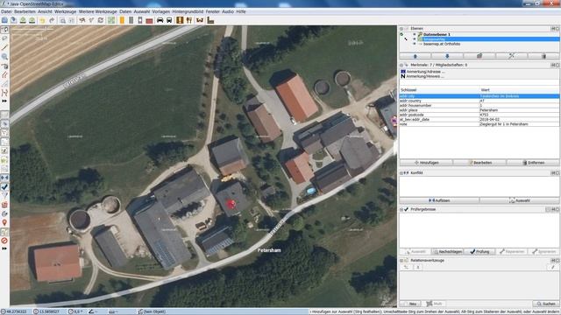Select the addr:housenumber row

479,106
